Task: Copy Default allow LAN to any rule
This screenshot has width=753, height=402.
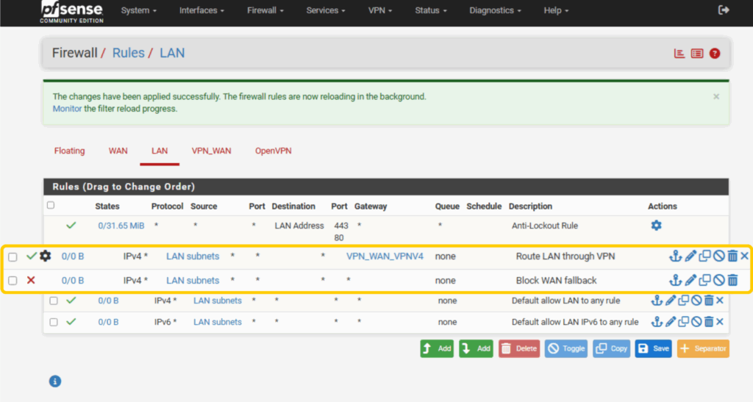Action: pyautogui.click(x=683, y=301)
